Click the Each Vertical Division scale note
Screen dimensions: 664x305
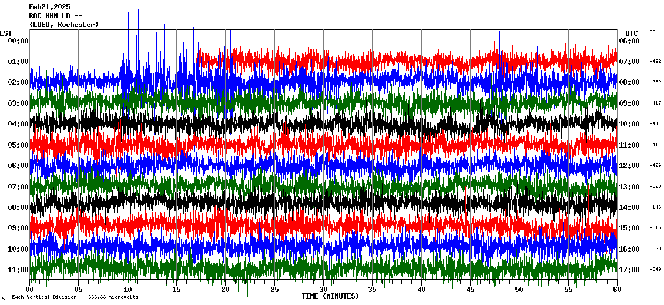pos(74,297)
